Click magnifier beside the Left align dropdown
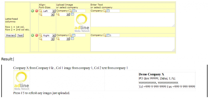This screenshot has height=99, width=208. click(x=41, y=11)
